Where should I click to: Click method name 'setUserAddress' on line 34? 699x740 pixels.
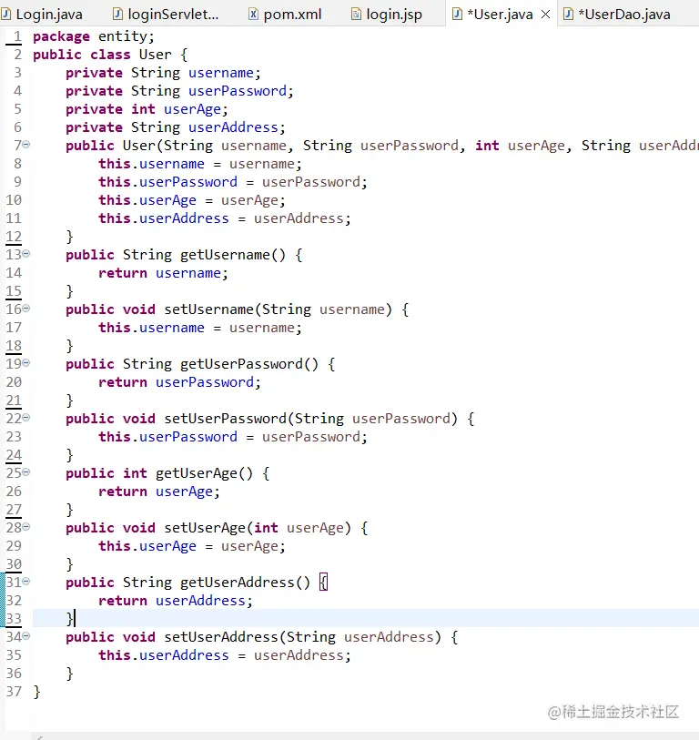coord(221,637)
